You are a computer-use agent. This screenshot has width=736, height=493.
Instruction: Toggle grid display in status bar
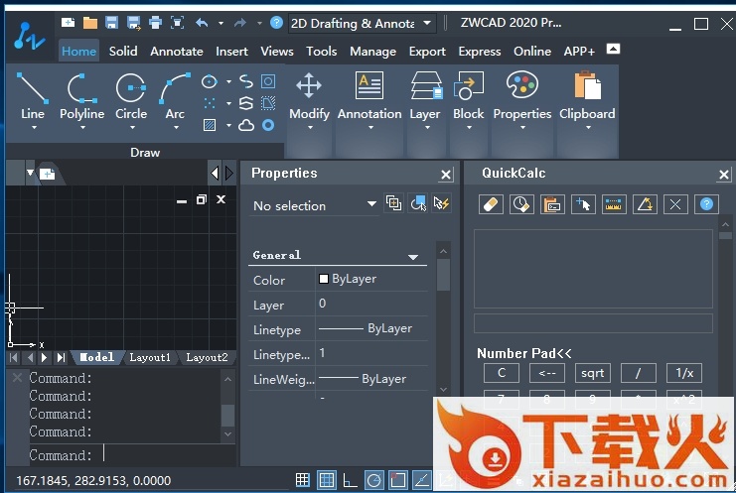click(327, 481)
